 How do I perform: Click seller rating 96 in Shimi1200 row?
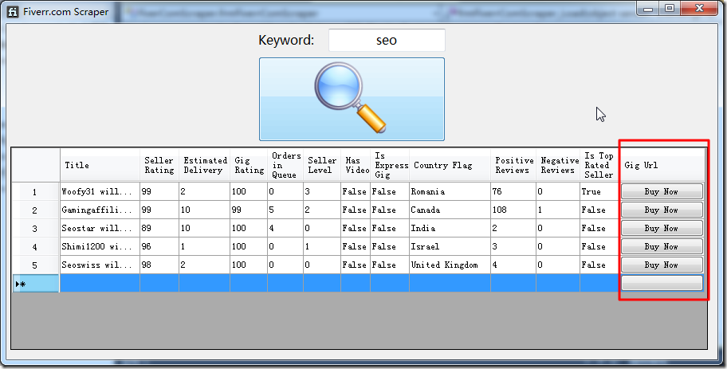coord(159,246)
